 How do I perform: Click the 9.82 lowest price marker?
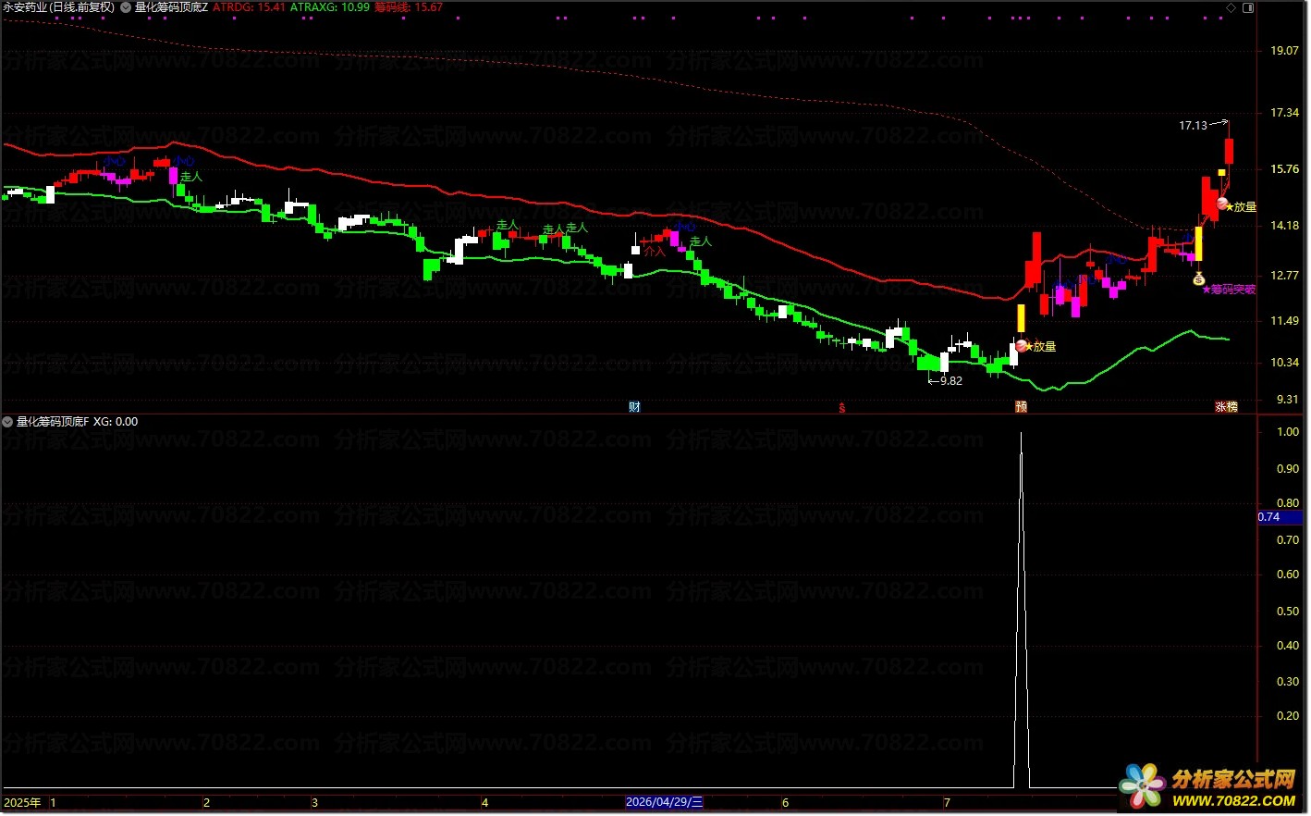coord(946,381)
